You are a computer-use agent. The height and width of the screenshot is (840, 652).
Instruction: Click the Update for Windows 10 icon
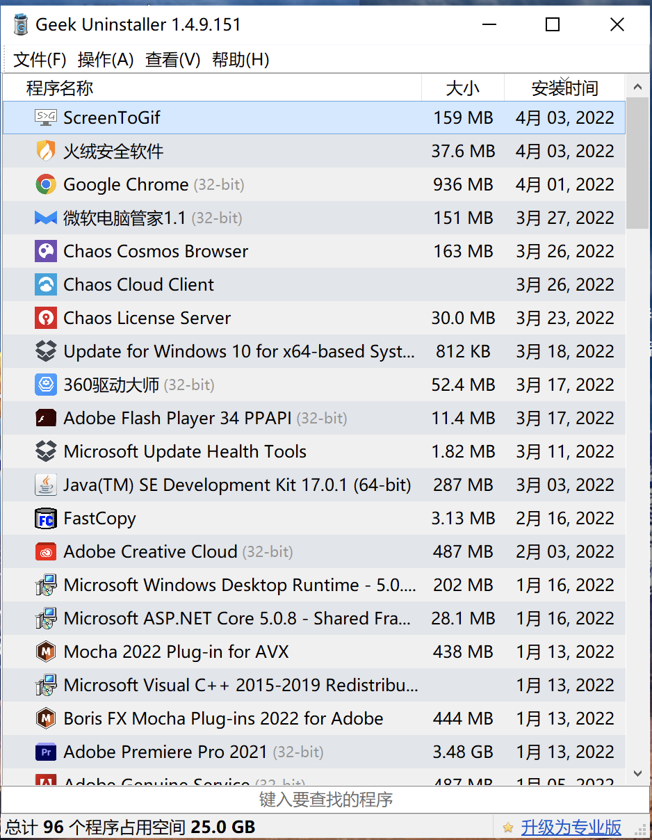click(46, 351)
